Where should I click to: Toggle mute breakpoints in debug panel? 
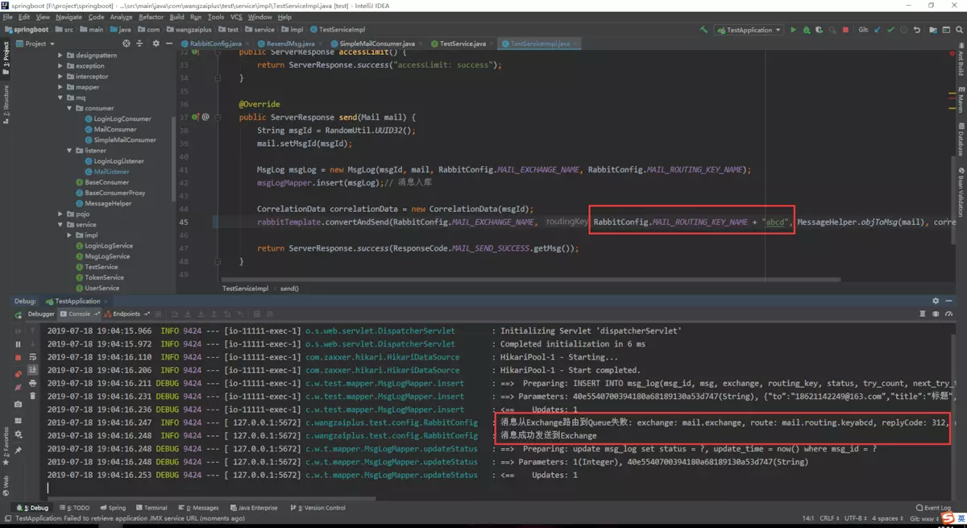click(18, 387)
